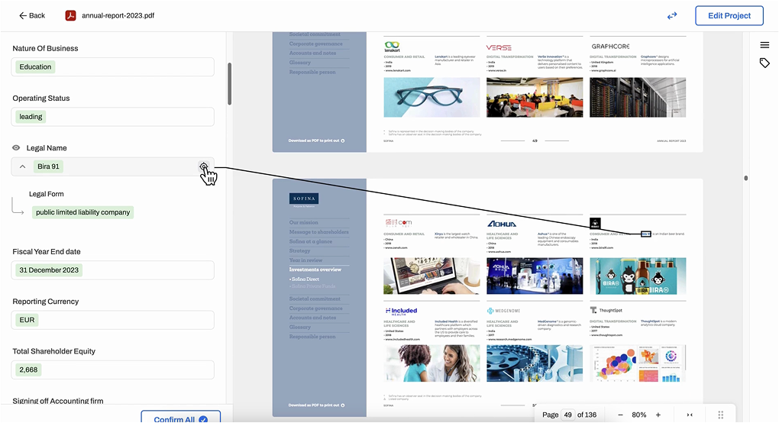Click the left panel vertical scrollbar thumb

(230, 84)
